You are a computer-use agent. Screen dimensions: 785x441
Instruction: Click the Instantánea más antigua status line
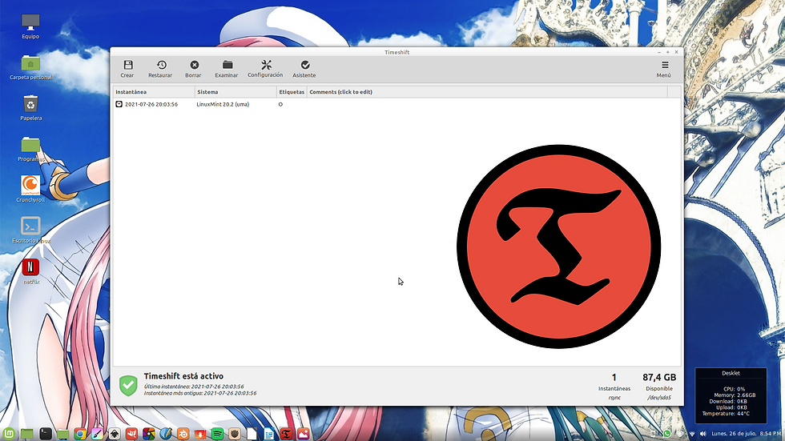200,393
